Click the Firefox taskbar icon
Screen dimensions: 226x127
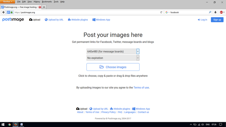tap(16, 124)
